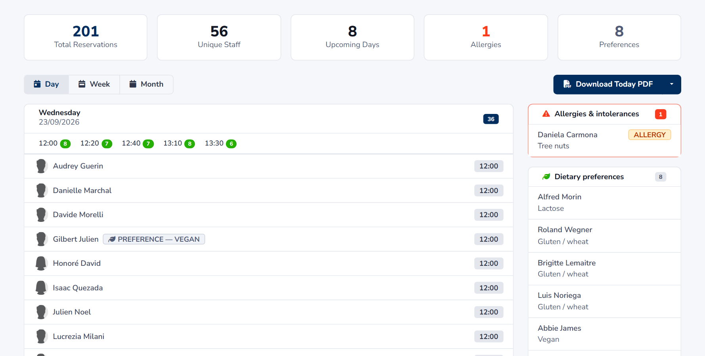Click the red allergies count badge
Viewport: 705px width, 356px height.
pyautogui.click(x=661, y=114)
